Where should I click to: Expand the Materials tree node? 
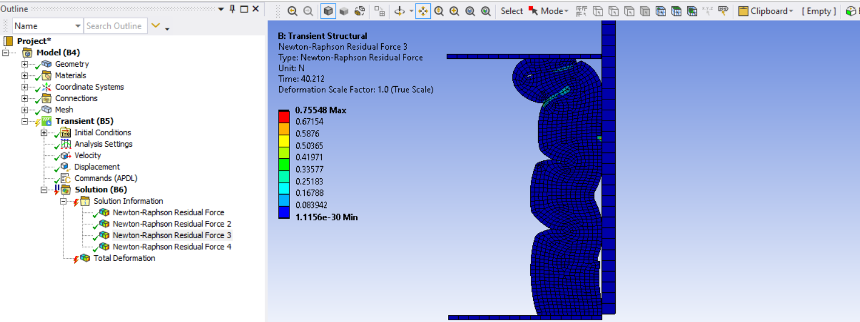click(25, 75)
